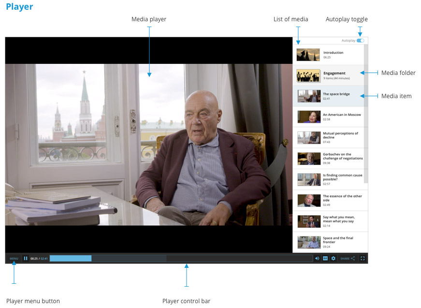Play Gorbachev on the challenge of negotiations
The image size is (421, 308).
pyautogui.click(x=329, y=159)
